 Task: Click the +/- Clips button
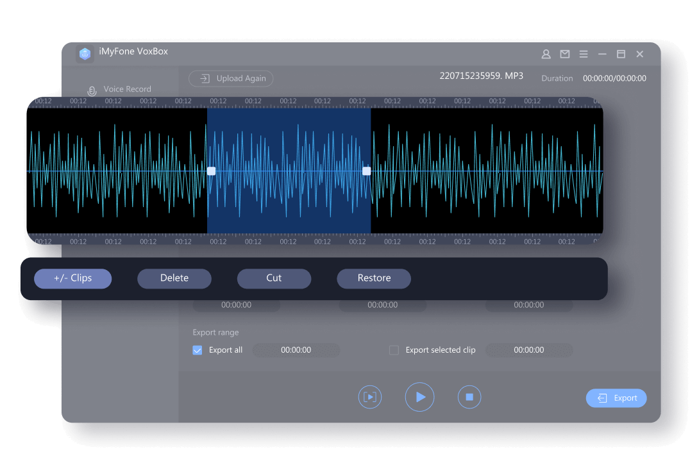click(72, 278)
